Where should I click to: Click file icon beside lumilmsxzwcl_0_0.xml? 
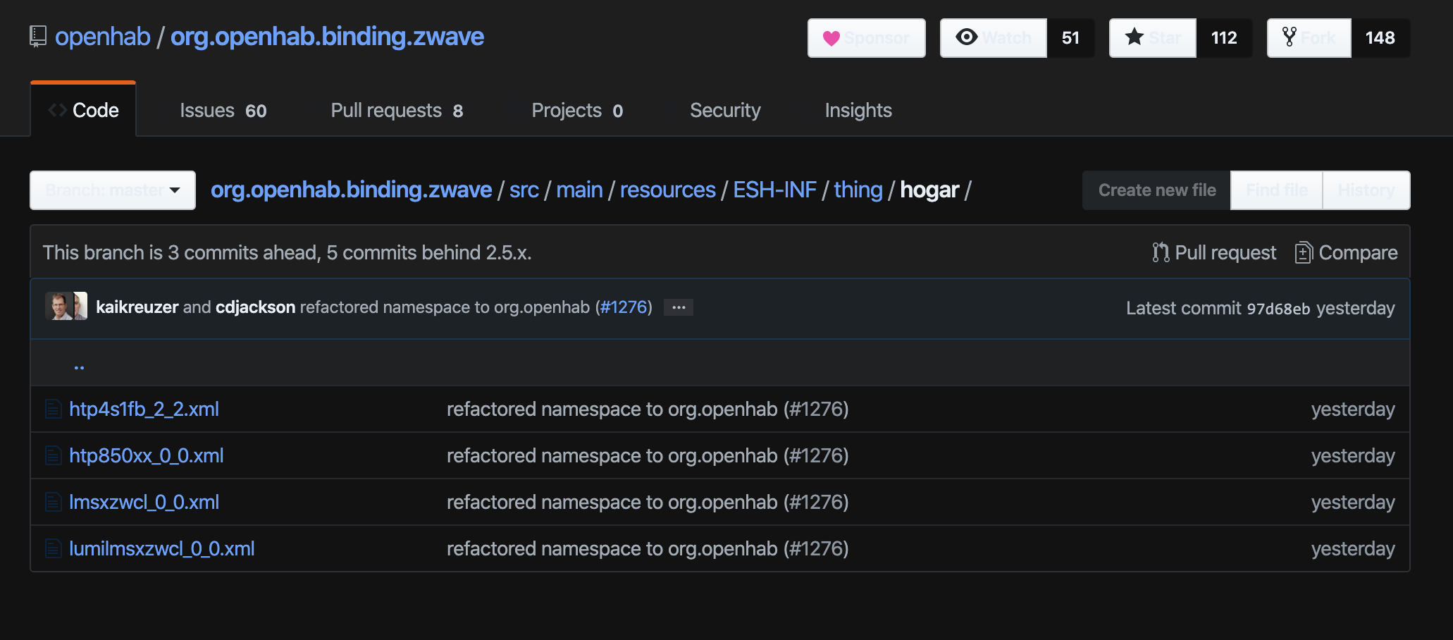pyautogui.click(x=53, y=548)
